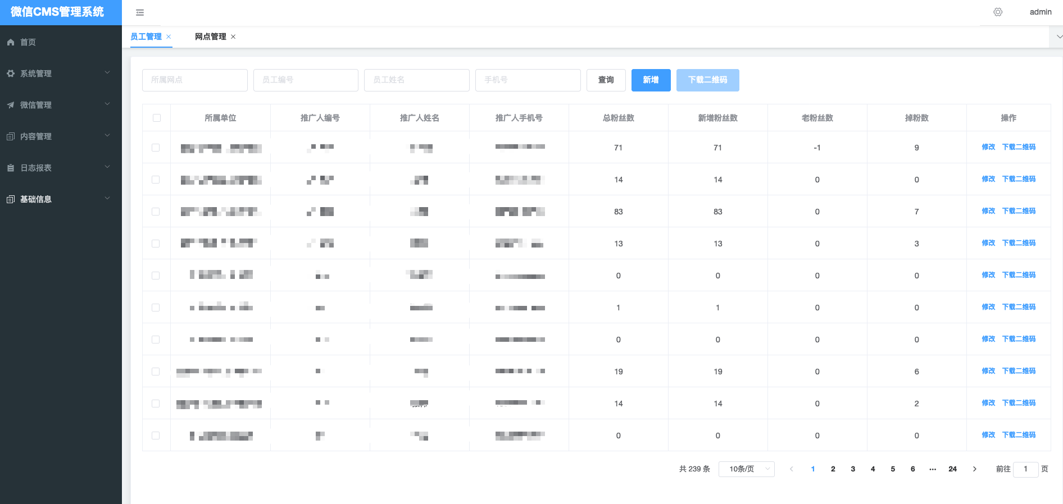Click the pagination ellipsis to jump pages
This screenshot has height=504, width=1063.
(933, 469)
